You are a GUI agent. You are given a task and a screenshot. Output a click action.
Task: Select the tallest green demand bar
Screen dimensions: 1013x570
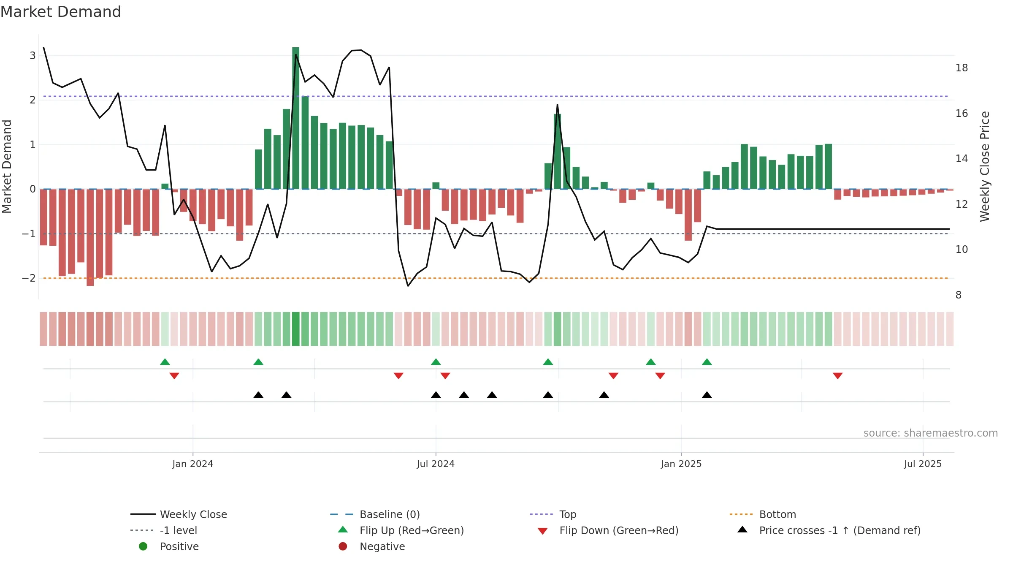pos(296,118)
